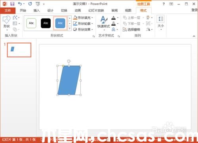Screen dimensions: 198x143
Task: Click the Text Outline icon
Action: click(114, 23)
